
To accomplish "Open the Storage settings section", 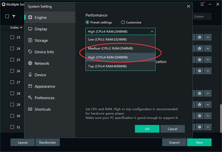I will [x=50, y=40].
